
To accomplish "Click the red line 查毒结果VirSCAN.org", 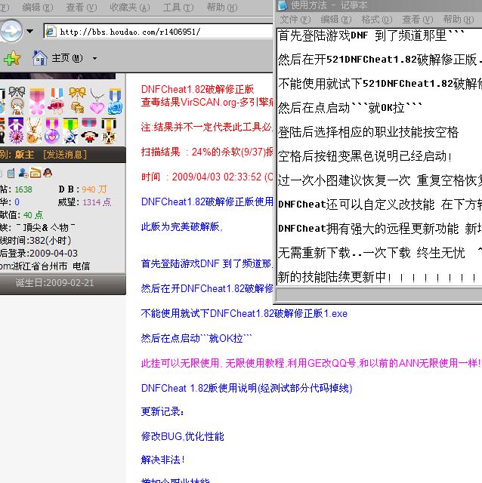I will [x=207, y=102].
